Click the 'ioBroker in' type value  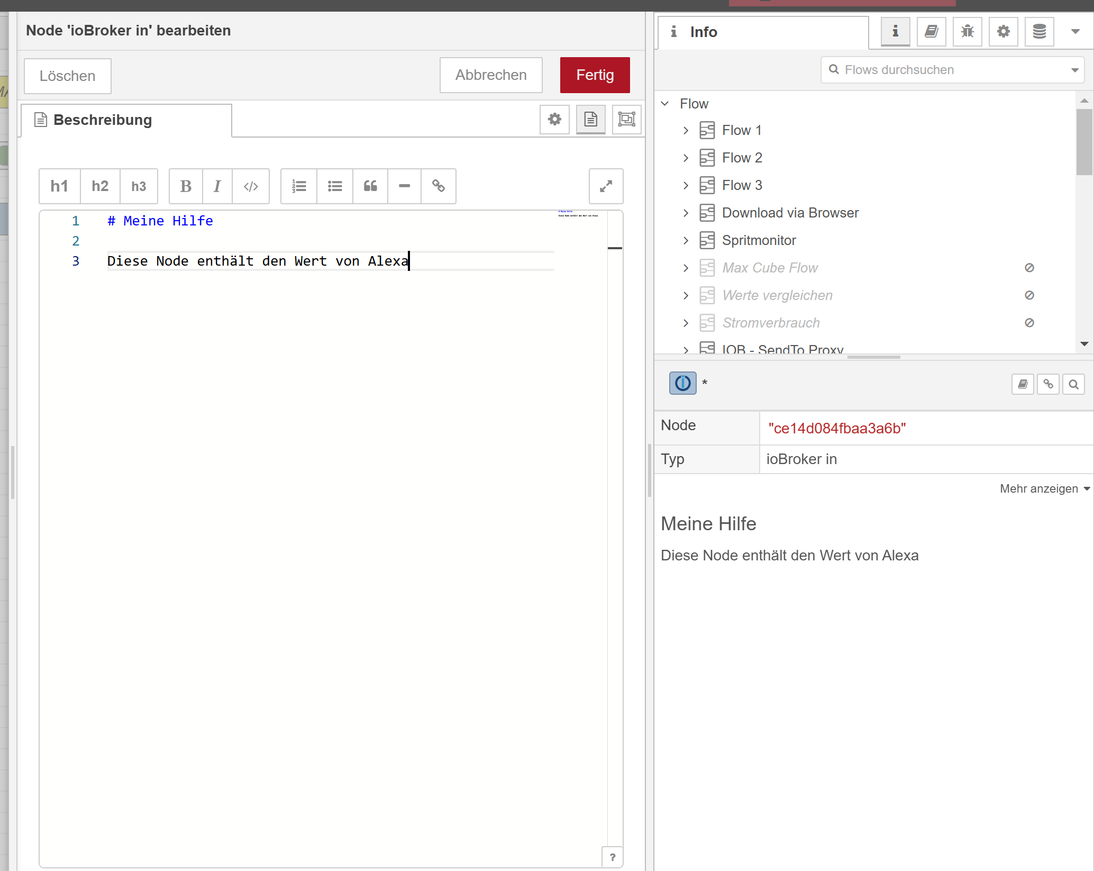[x=801, y=459]
